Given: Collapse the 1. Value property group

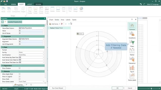Looking at the screenshot, I should point(2,25).
